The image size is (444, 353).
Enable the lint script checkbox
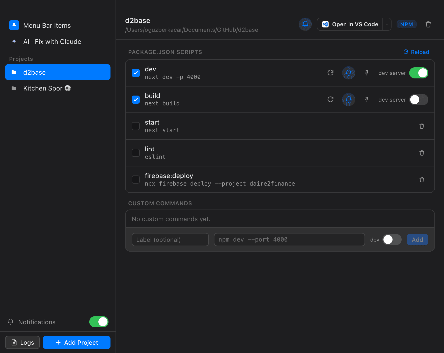tap(136, 153)
